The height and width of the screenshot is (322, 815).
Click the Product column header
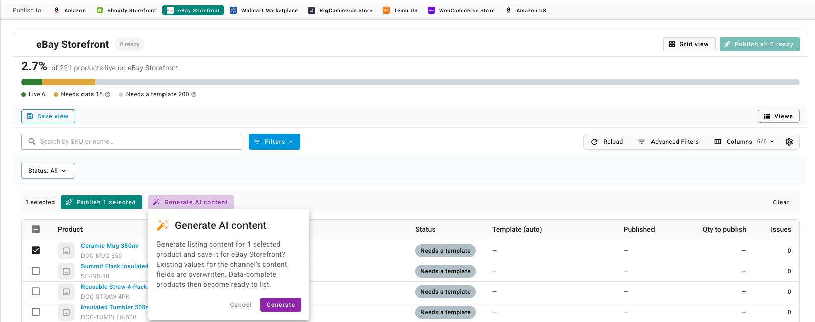[x=70, y=229]
